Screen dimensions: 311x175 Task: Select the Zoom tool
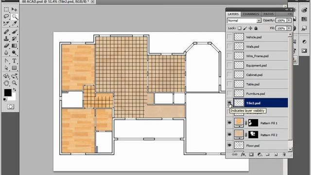tap(14, 83)
